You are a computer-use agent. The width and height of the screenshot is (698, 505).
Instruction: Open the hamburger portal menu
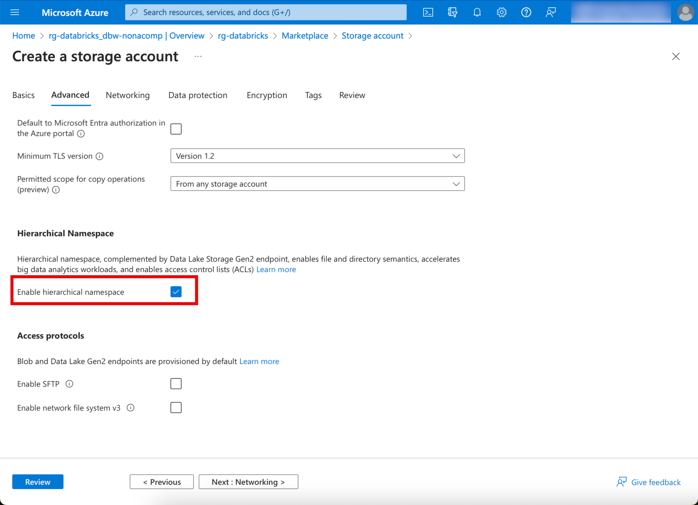[x=15, y=13]
